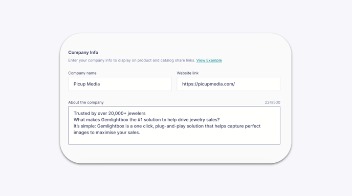352x196 pixels.
Task: Place cursor in the Trusted by over 20,000+ jewelers line
Action: (109, 114)
